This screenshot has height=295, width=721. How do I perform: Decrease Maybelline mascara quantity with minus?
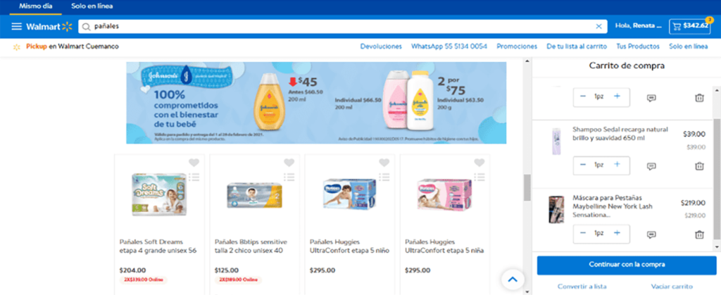coord(583,233)
